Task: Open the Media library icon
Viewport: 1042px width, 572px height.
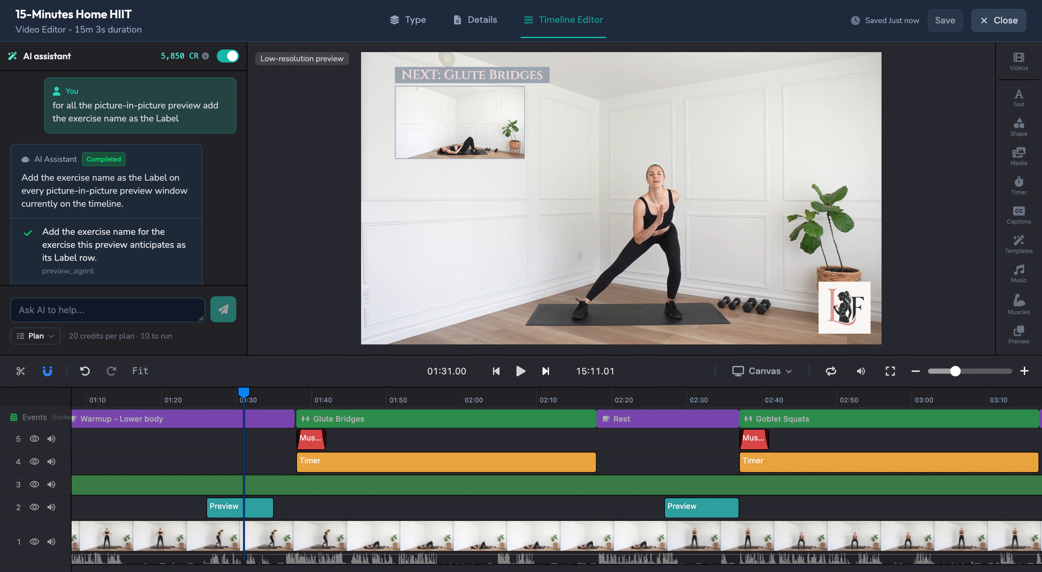Action: pos(1018,157)
